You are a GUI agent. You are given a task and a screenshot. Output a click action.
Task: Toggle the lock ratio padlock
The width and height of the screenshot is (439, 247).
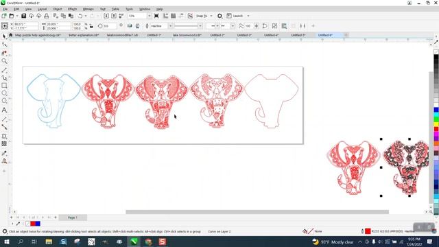91,26
